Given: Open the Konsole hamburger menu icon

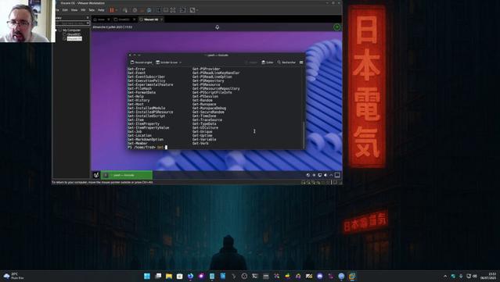Looking at the screenshot, I should pyautogui.click(x=301, y=62).
